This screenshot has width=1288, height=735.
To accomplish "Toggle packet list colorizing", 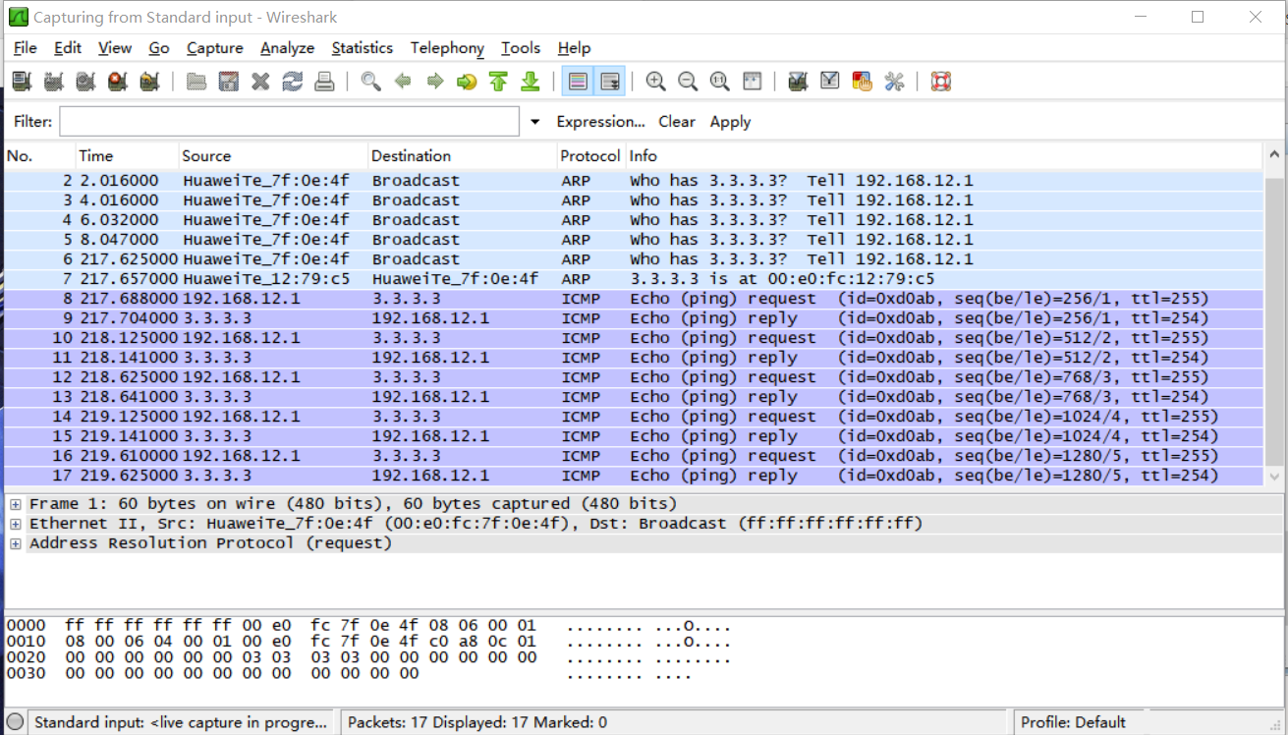I will (578, 82).
